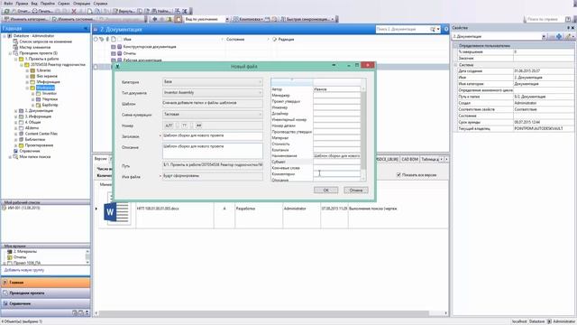Open the Правка menu
Image resolution: width=577 pixels, height=325 pixels.
(x=22, y=4)
